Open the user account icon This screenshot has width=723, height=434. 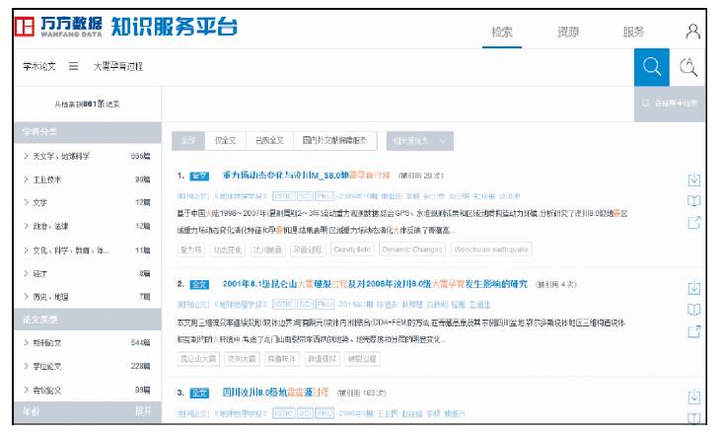click(x=693, y=31)
